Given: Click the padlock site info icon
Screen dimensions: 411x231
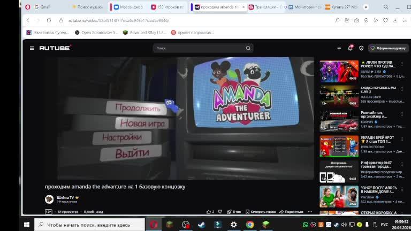Looking at the screenshot, I should pyautogui.click(x=61, y=20).
